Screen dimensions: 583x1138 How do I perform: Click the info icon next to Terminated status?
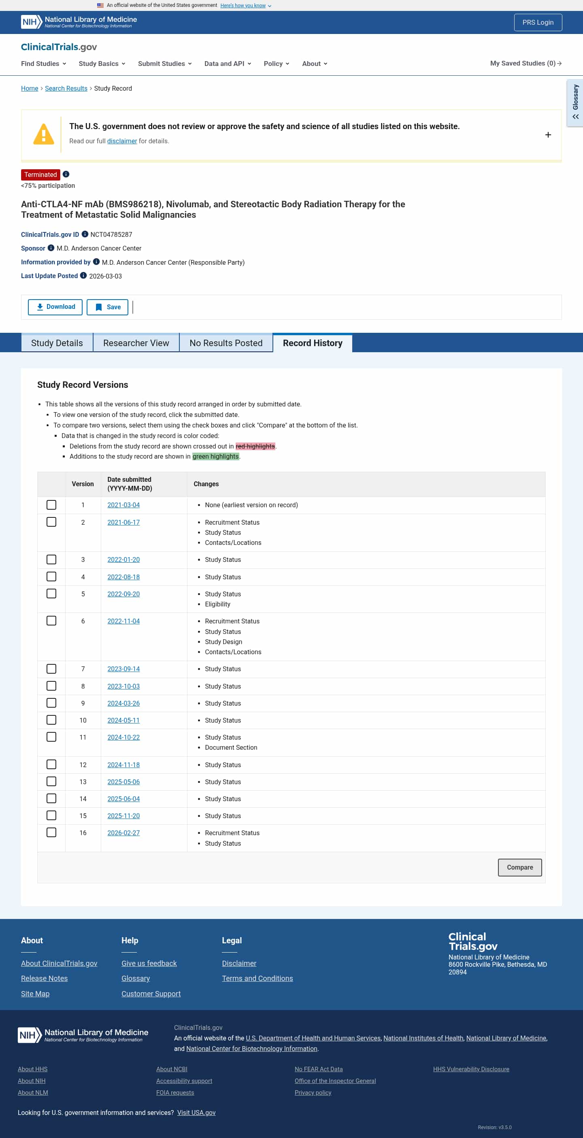coord(66,174)
